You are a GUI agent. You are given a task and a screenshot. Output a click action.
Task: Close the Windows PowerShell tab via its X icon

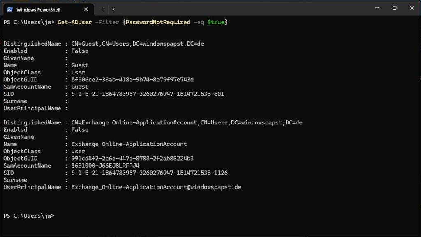(x=86, y=9)
